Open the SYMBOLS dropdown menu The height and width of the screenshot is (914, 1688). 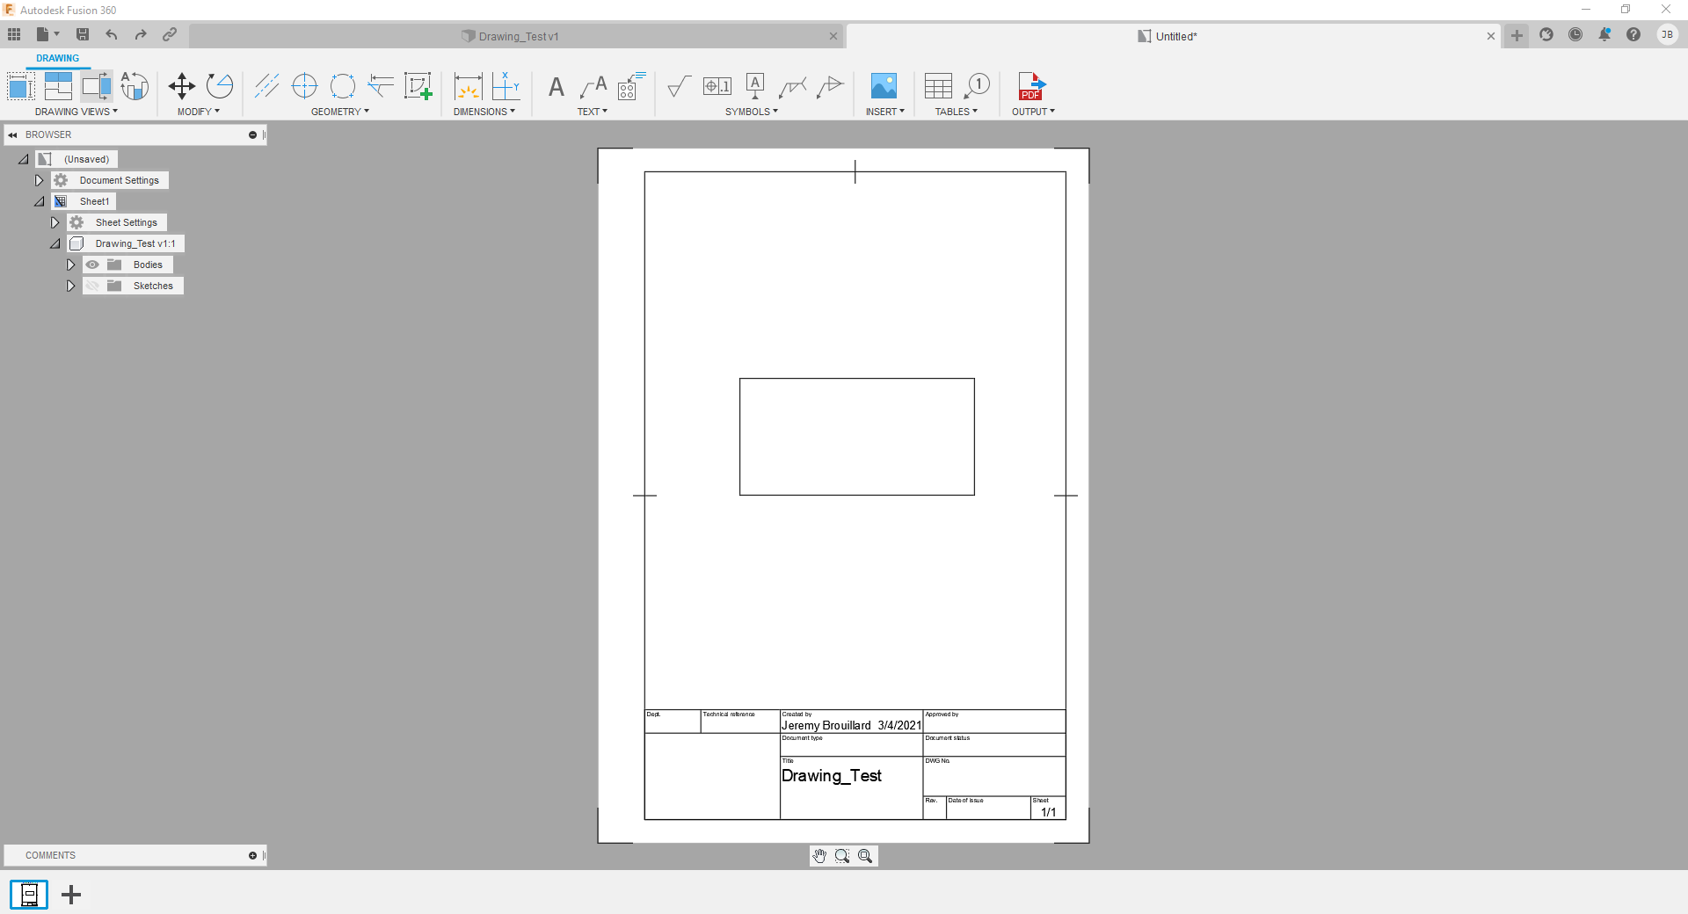pos(751,112)
